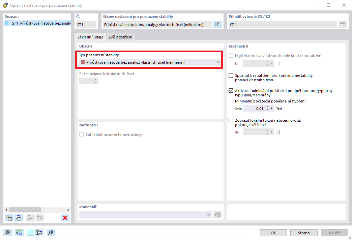Copy the selected stability setting
Viewport: 352px width, 240px height.
tap(19, 218)
